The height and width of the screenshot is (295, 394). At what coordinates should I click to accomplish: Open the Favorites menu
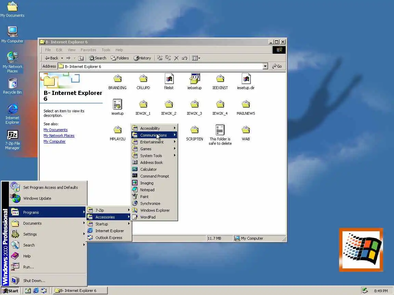point(89,50)
